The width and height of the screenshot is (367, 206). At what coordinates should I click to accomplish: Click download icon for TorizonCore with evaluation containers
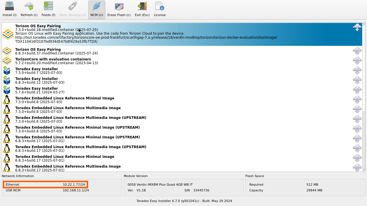pyautogui.click(x=357, y=61)
